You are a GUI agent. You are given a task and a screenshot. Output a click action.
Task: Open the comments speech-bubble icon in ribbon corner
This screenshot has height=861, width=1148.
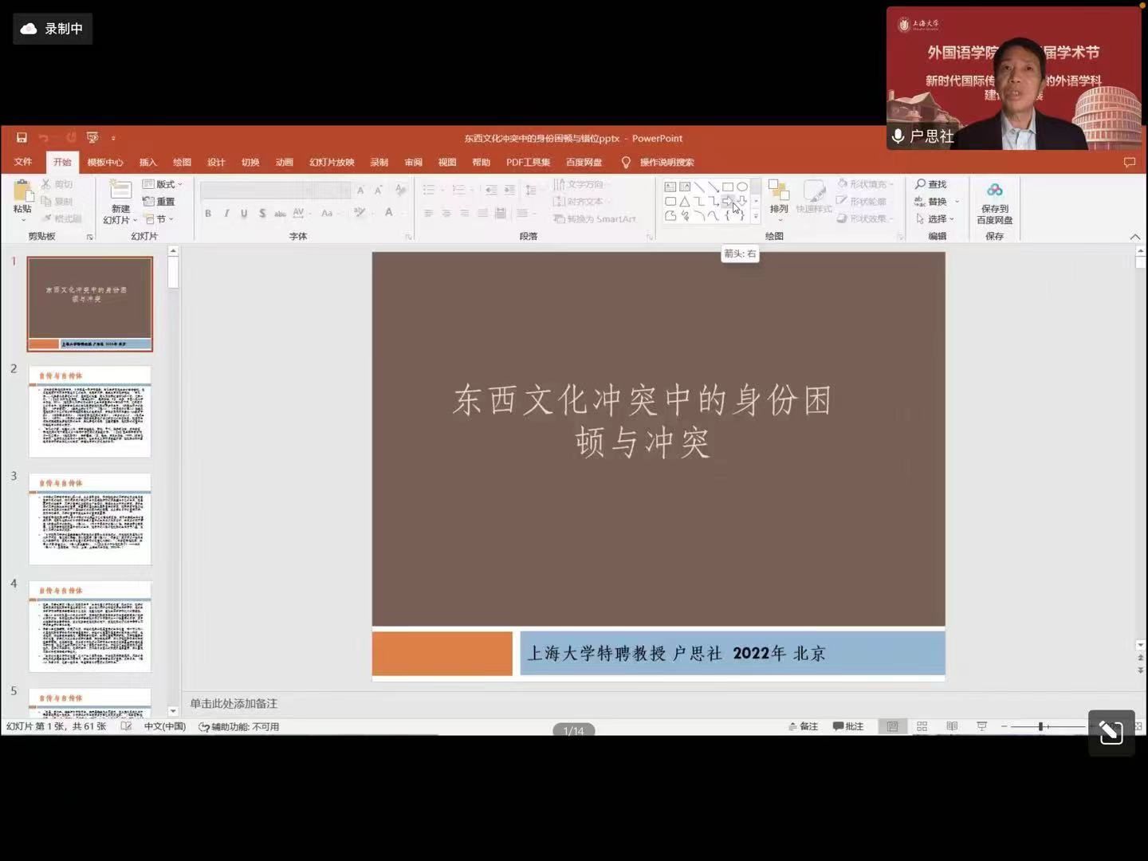coord(1129,163)
